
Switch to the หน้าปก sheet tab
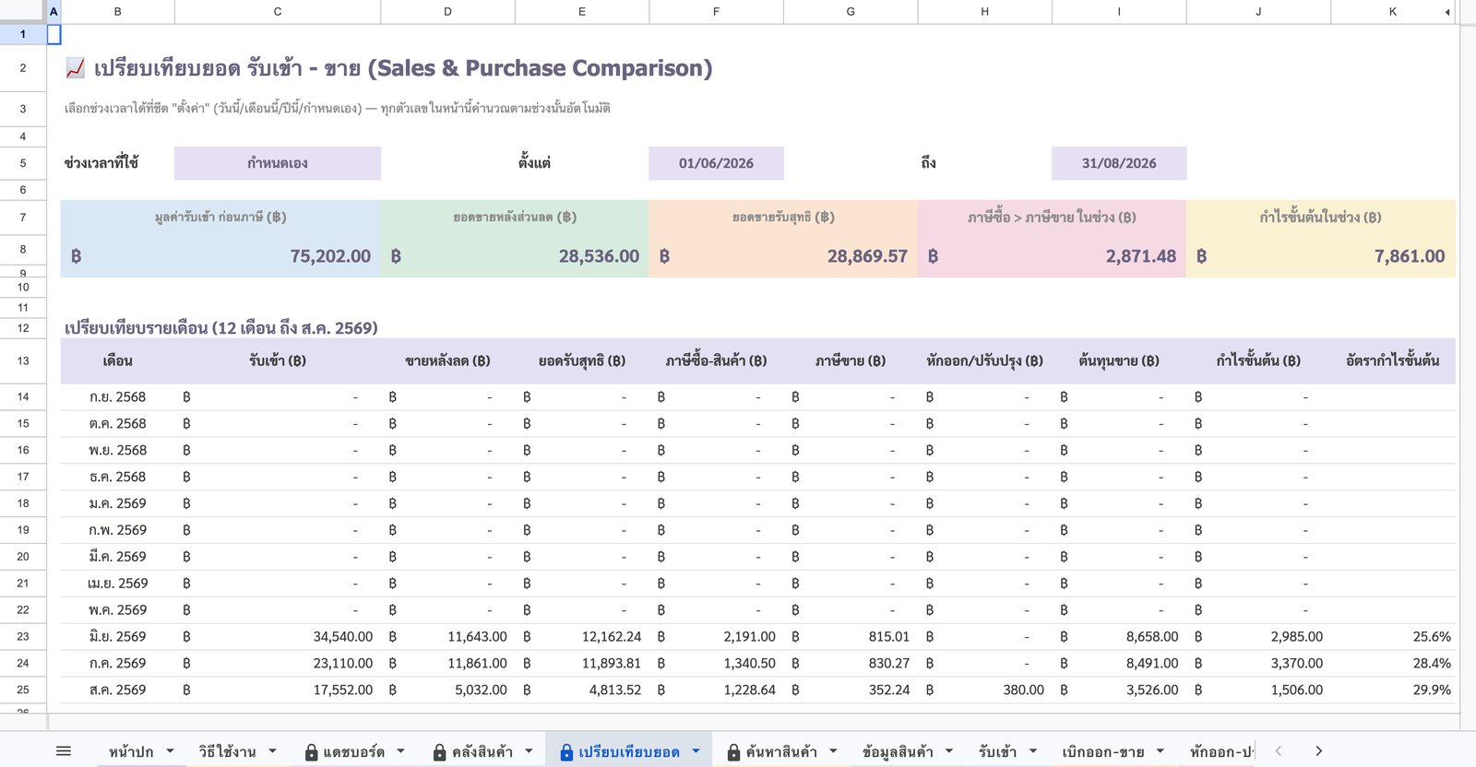pos(131,751)
